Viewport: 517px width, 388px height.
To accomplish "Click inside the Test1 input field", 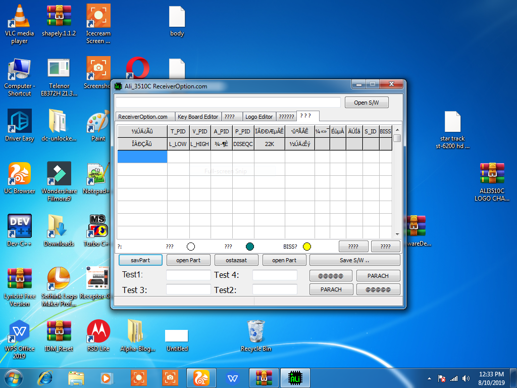I will [x=190, y=275].
